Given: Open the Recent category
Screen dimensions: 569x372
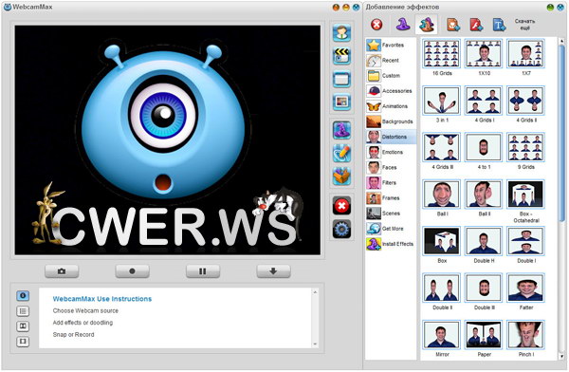Looking at the screenshot, I should [x=391, y=61].
